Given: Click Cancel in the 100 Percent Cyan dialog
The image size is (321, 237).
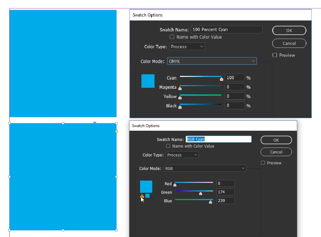Looking at the screenshot, I should [289, 43].
